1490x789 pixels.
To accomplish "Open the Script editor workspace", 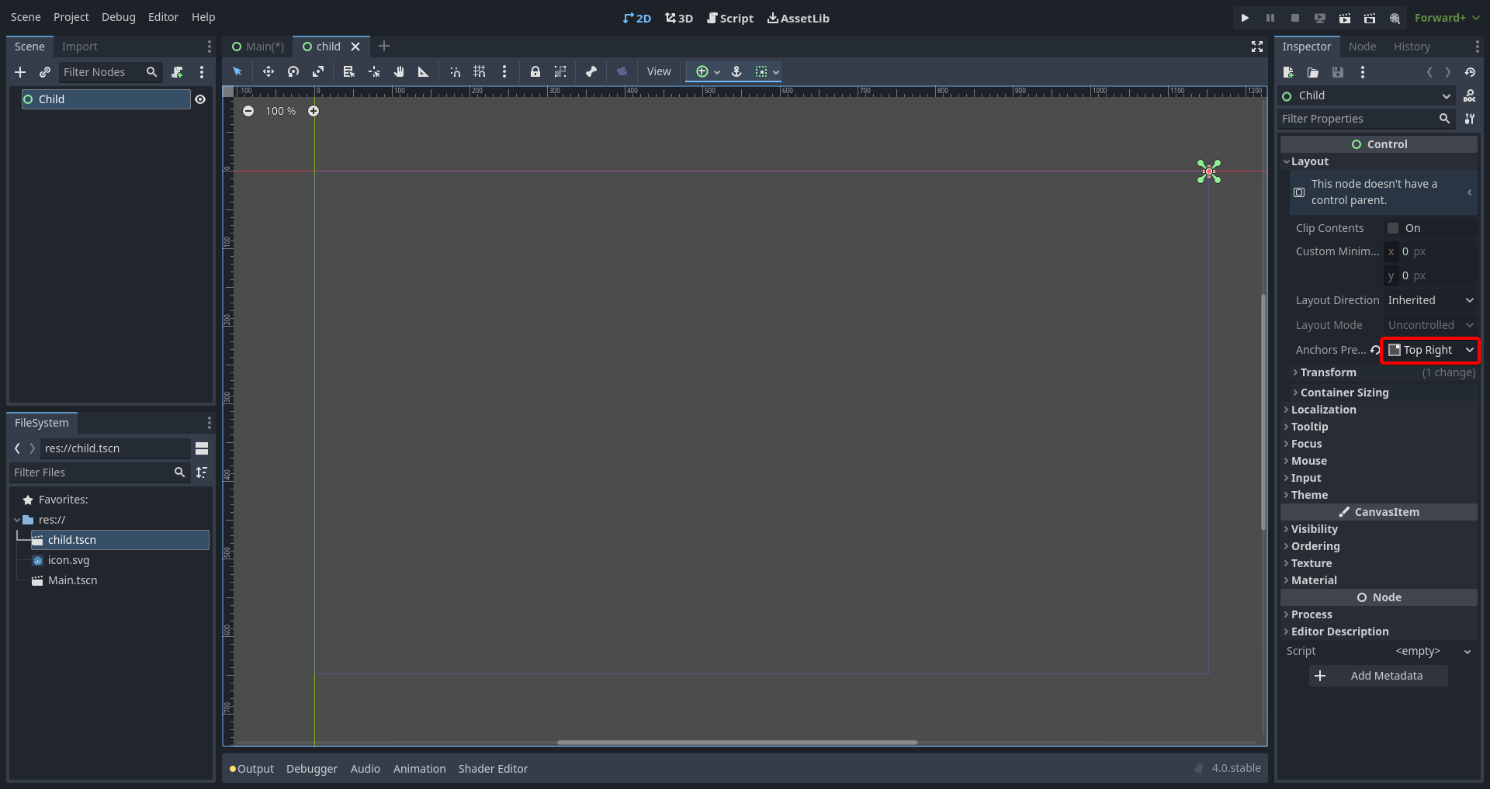I will click(729, 18).
